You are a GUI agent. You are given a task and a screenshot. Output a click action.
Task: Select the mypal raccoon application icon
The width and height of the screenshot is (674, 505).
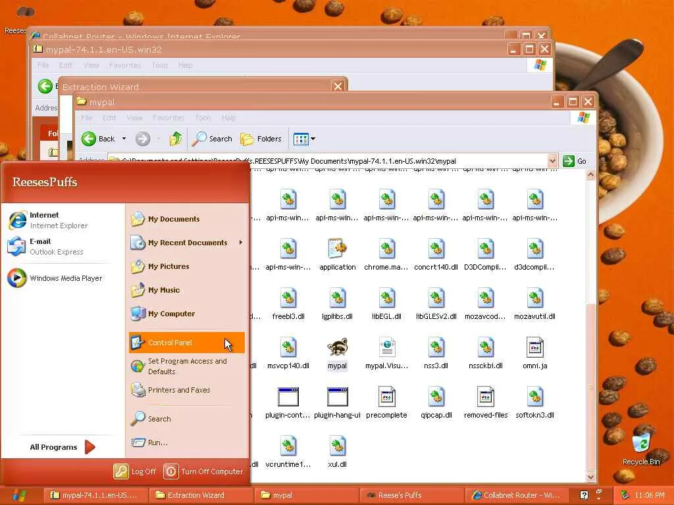(338, 353)
